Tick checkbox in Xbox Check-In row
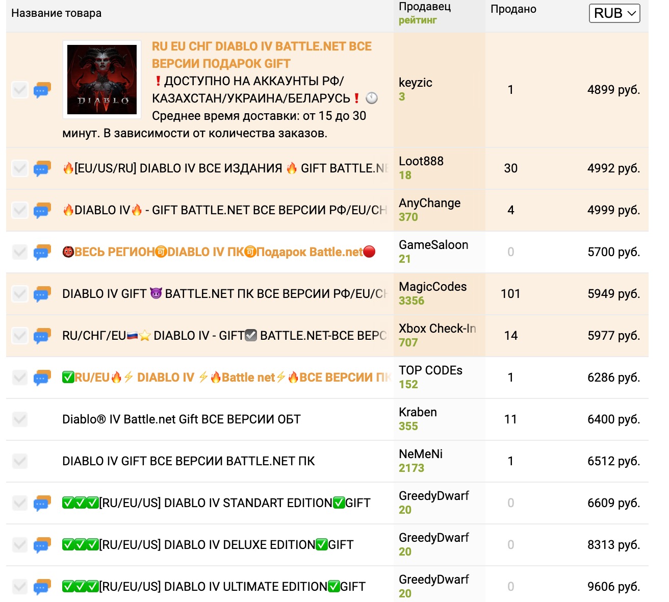669x602 pixels. click(20, 336)
